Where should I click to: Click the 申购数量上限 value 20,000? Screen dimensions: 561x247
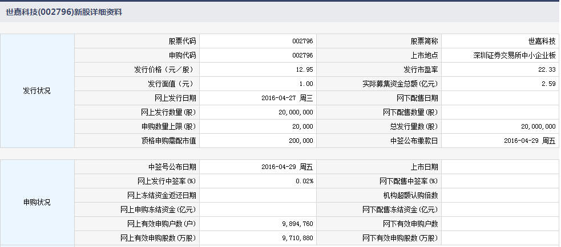(302, 126)
